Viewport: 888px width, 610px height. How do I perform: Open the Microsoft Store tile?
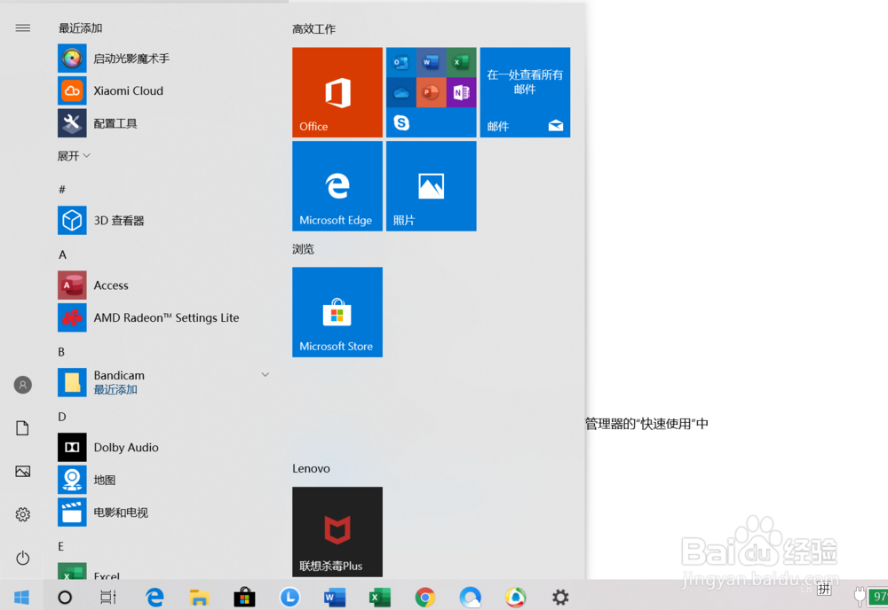pos(337,312)
